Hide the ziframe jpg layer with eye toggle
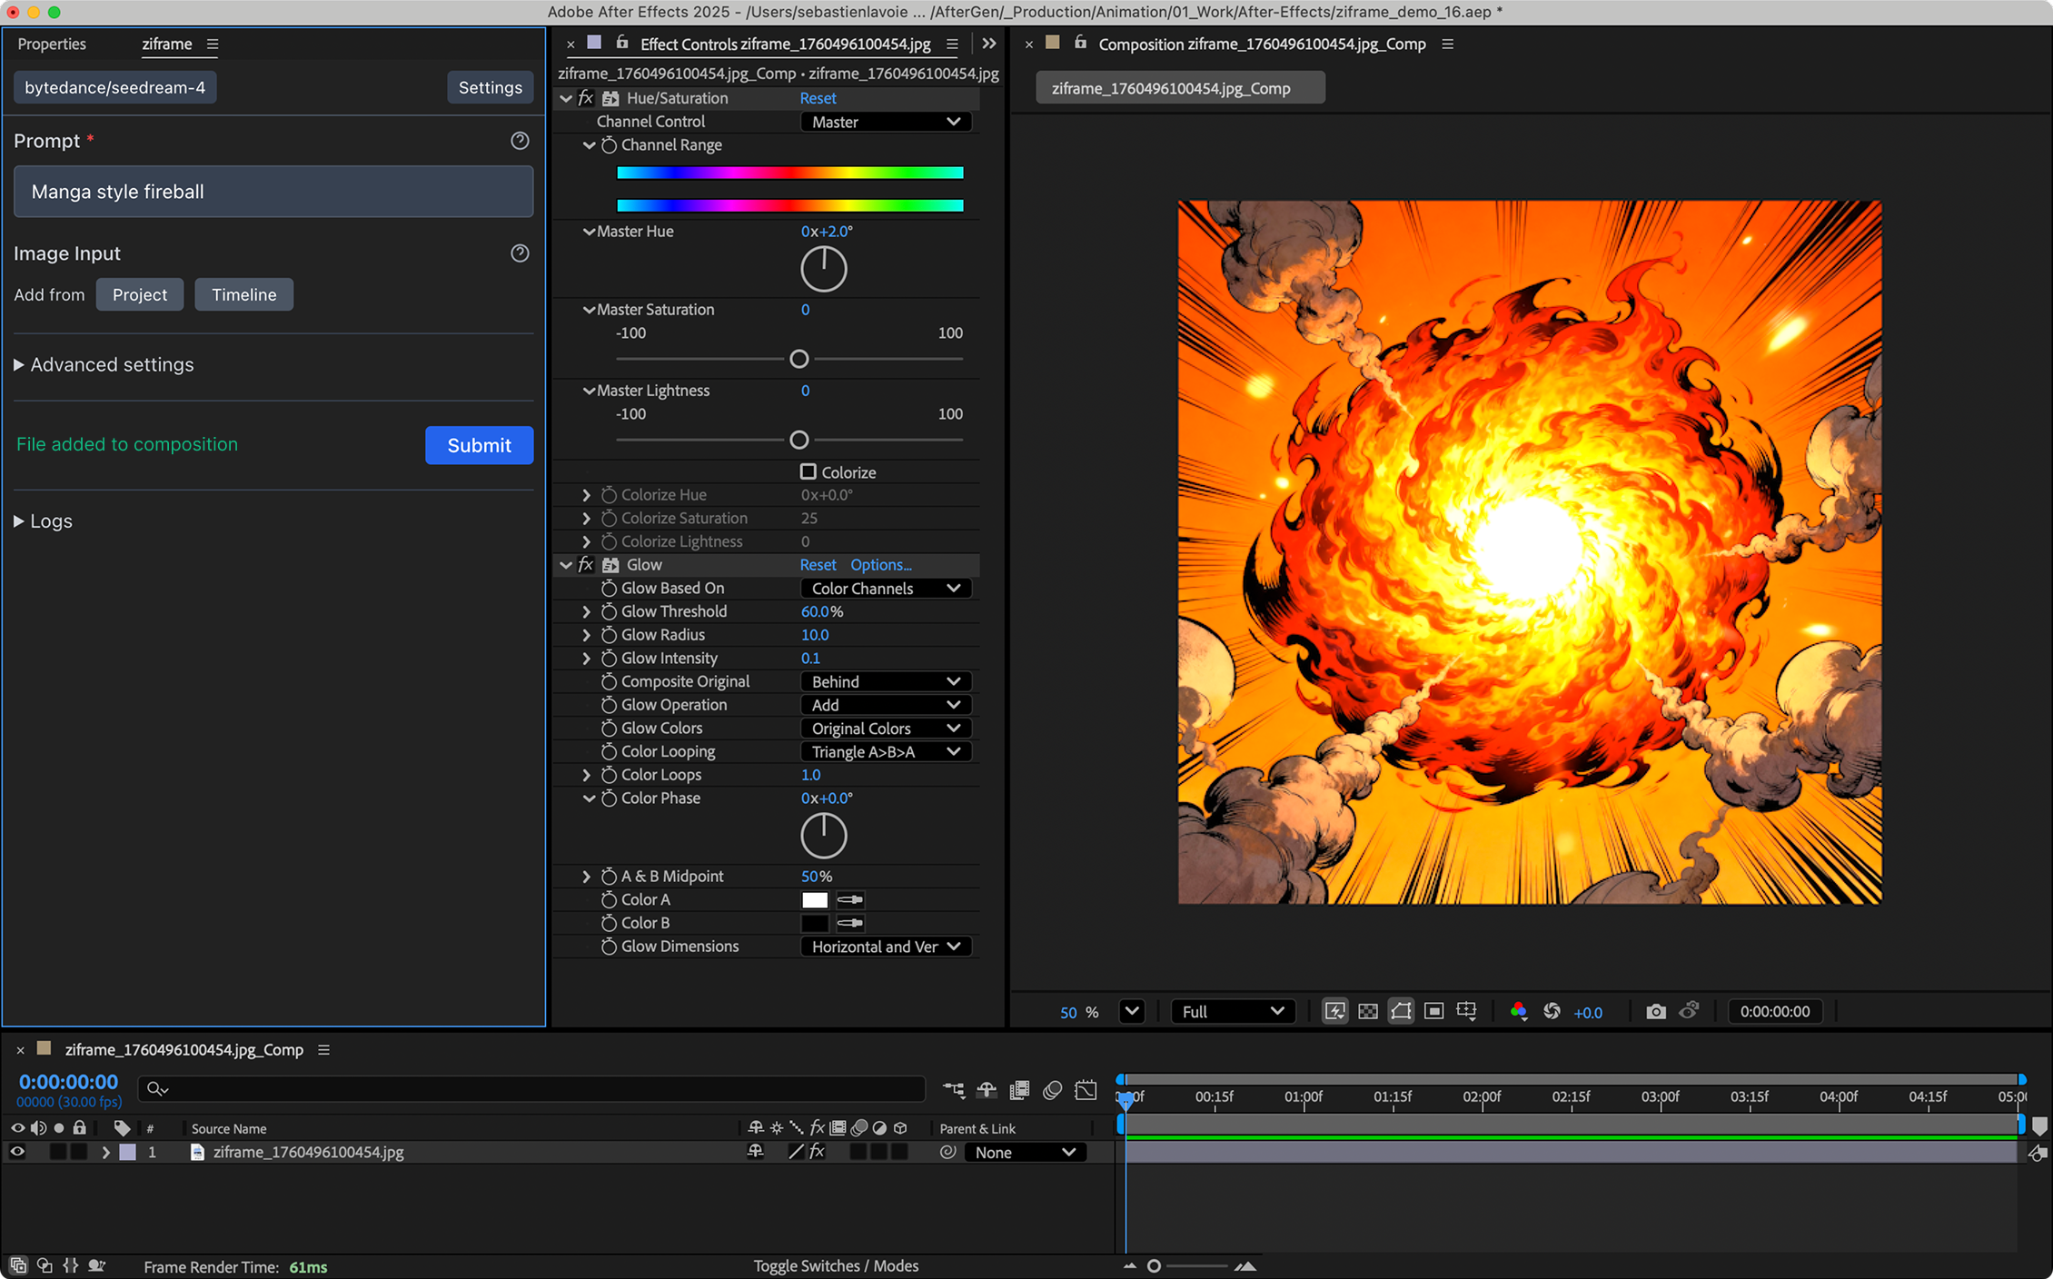Screen dimensions: 2053x1279 point(17,1152)
